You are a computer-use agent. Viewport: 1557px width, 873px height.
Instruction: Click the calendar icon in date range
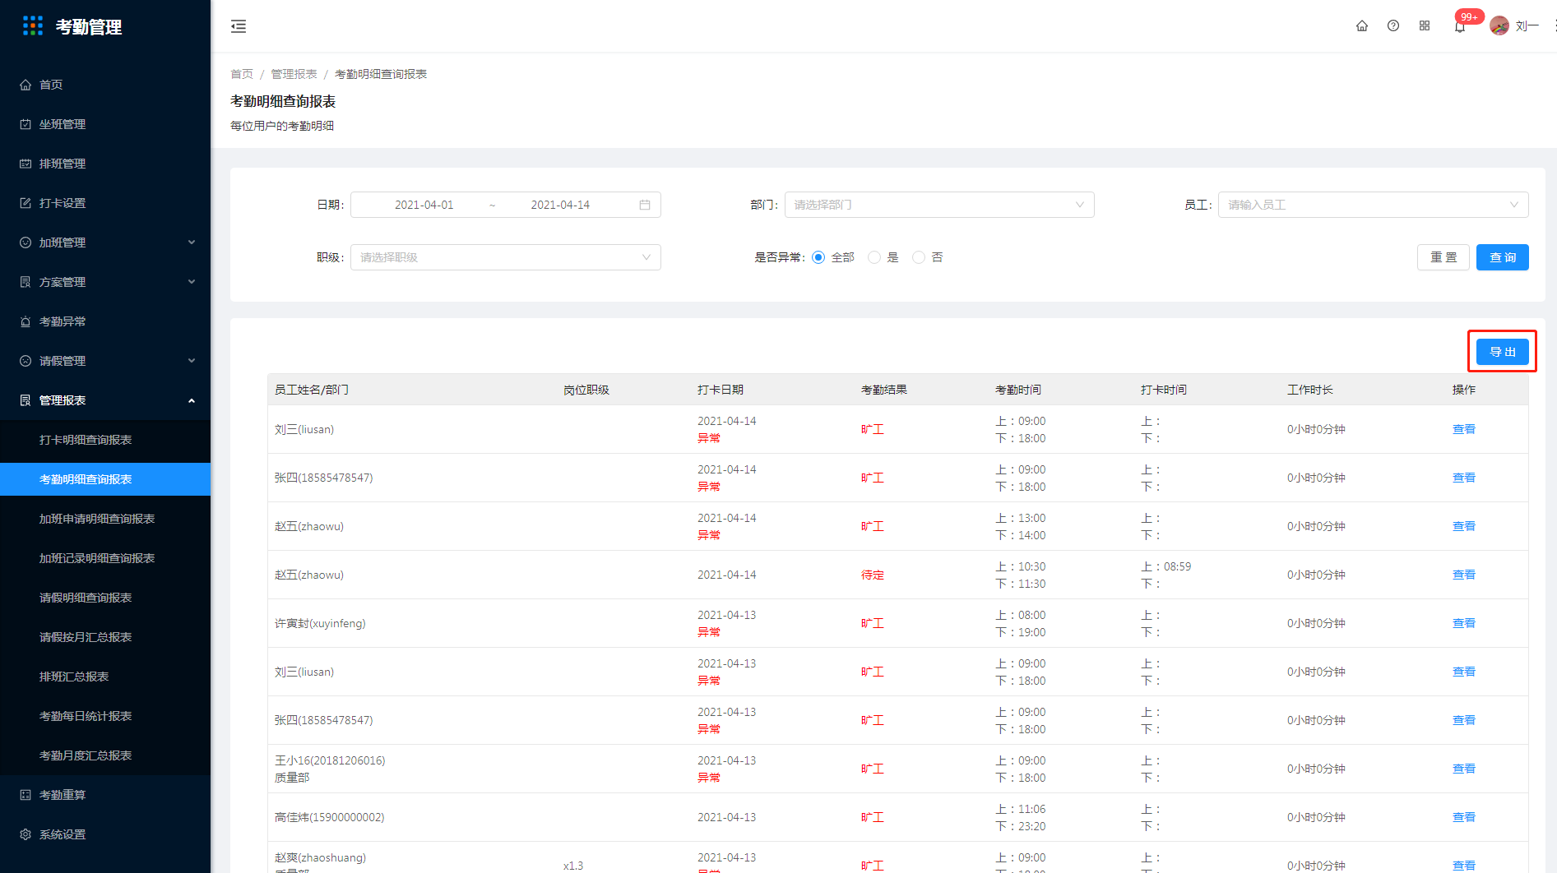click(645, 205)
